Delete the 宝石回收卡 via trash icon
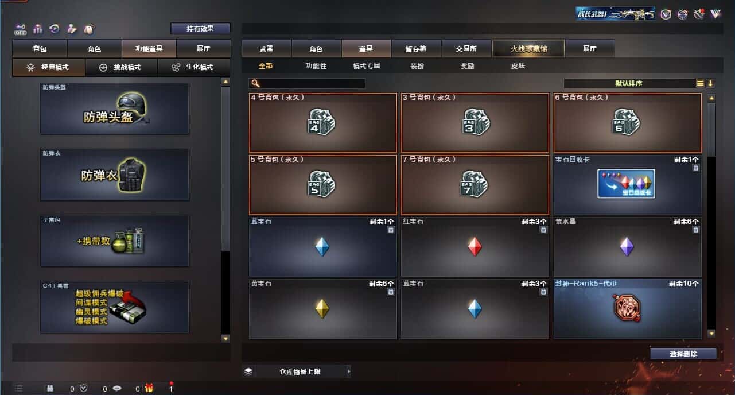The width and height of the screenshot is (735, 395). pyautogui.click(x=695, y=168)
